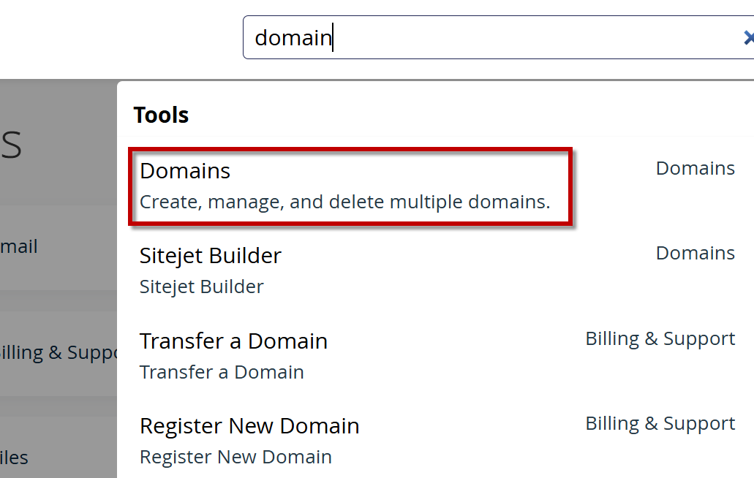Click Domains category label beside Domains result
The width and height of the screenshot is (754, 478).
point(695,168)
